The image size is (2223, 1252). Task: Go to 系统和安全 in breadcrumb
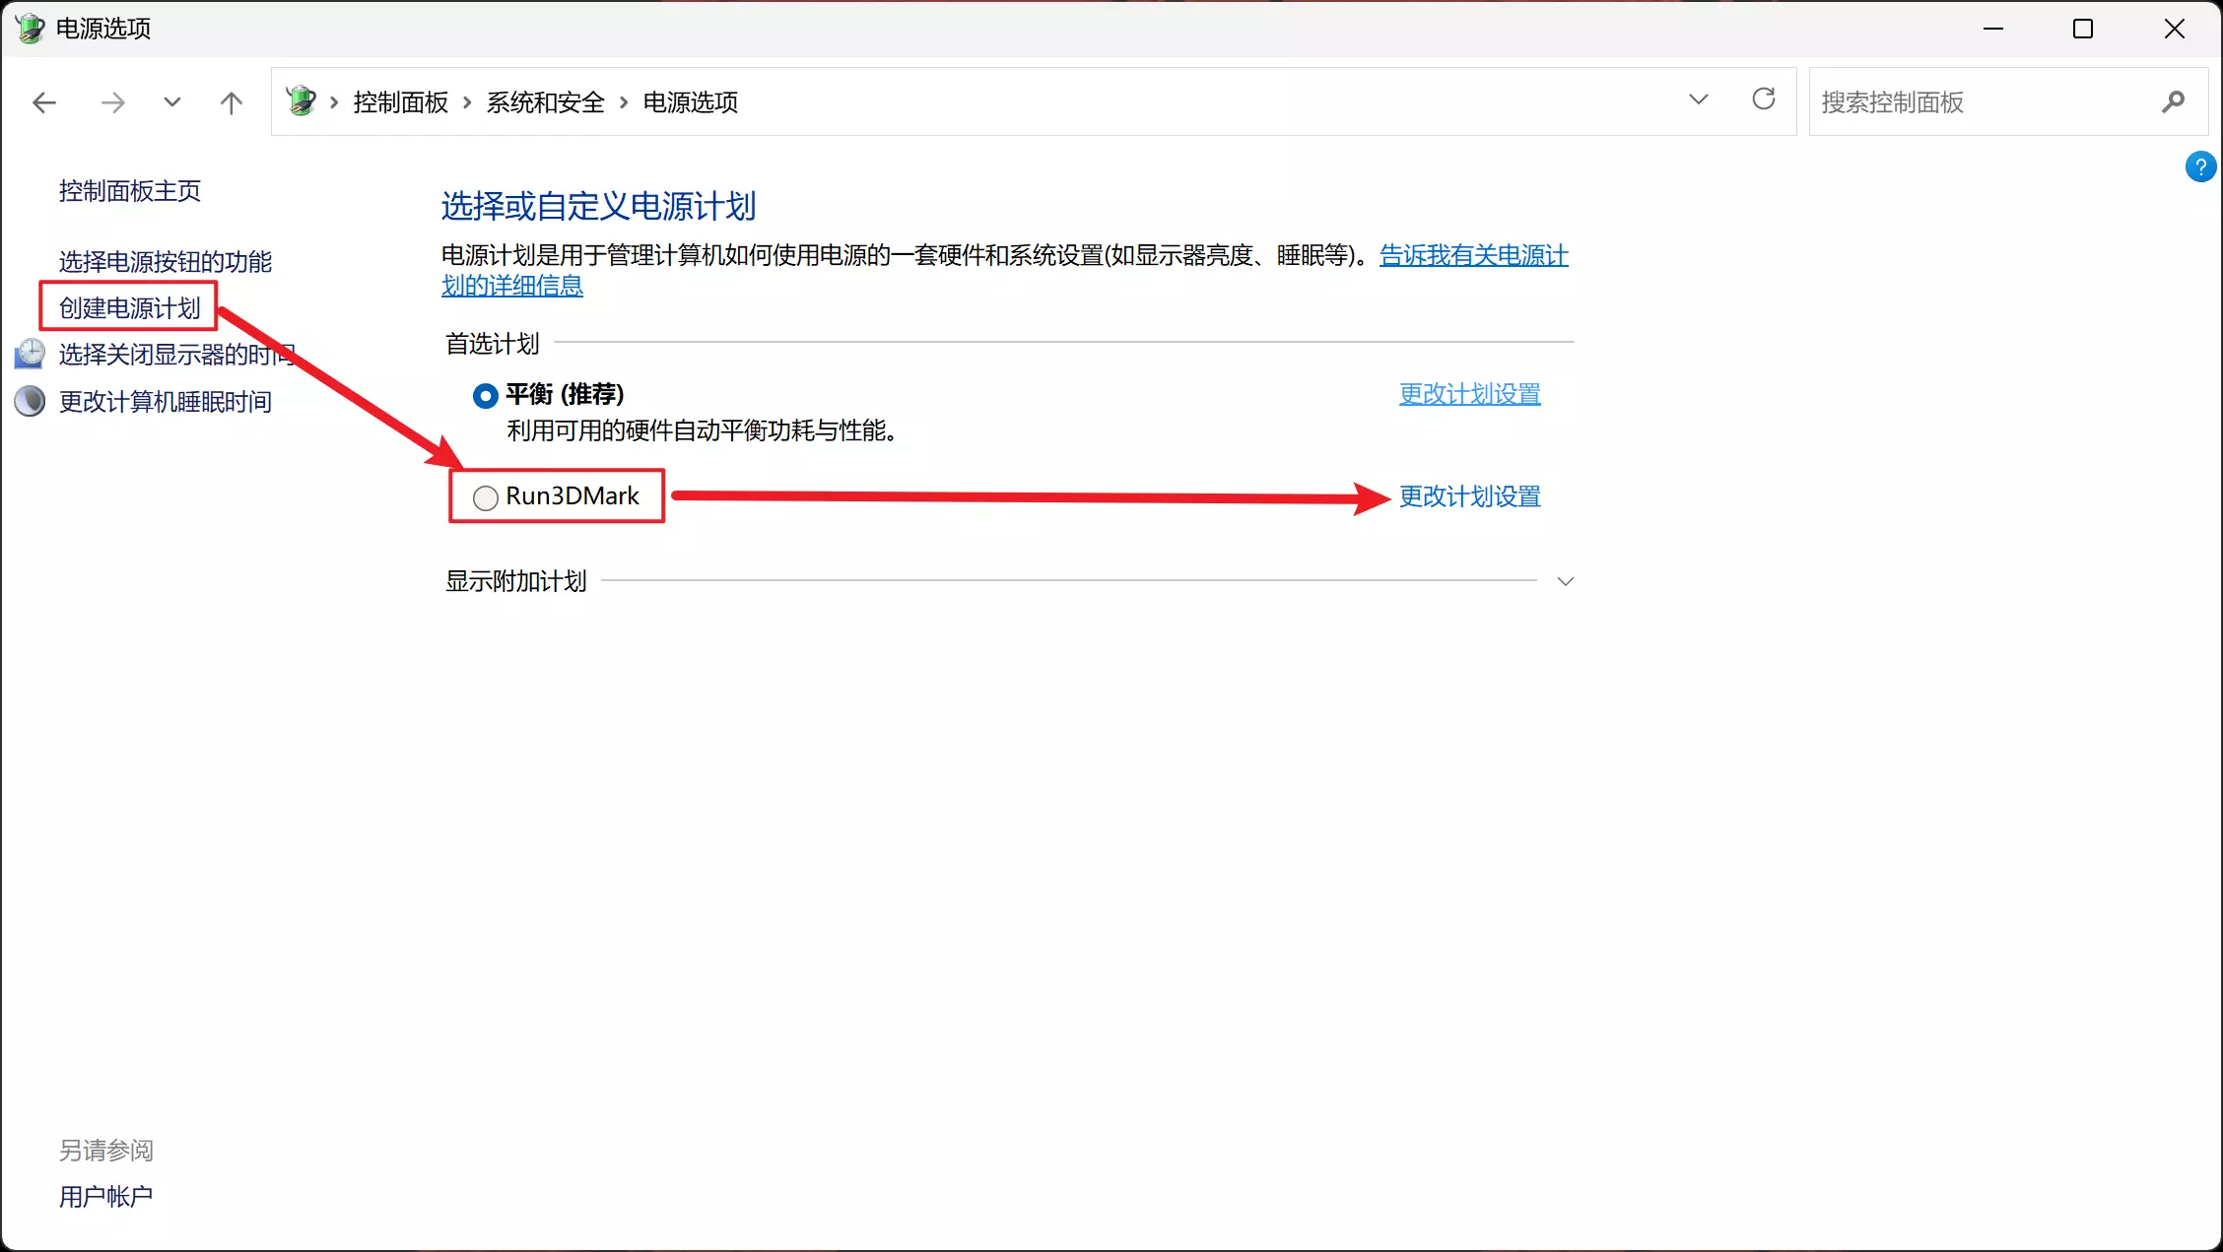[x=545, y=102]
